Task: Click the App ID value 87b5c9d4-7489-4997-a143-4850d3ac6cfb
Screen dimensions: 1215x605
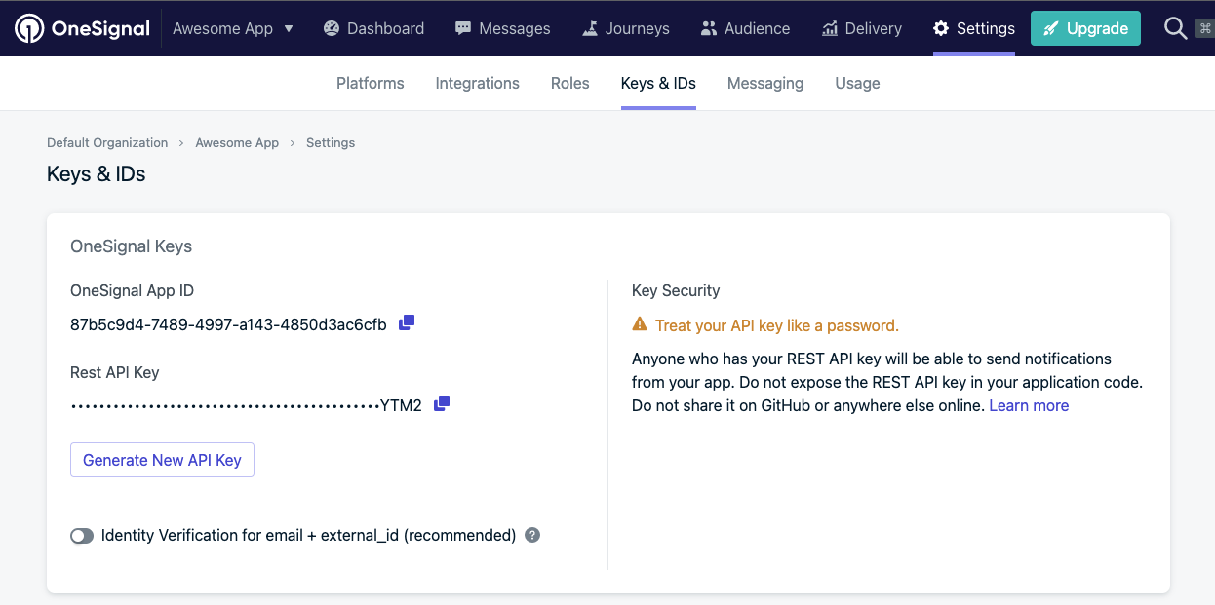Action: point(228,324)
